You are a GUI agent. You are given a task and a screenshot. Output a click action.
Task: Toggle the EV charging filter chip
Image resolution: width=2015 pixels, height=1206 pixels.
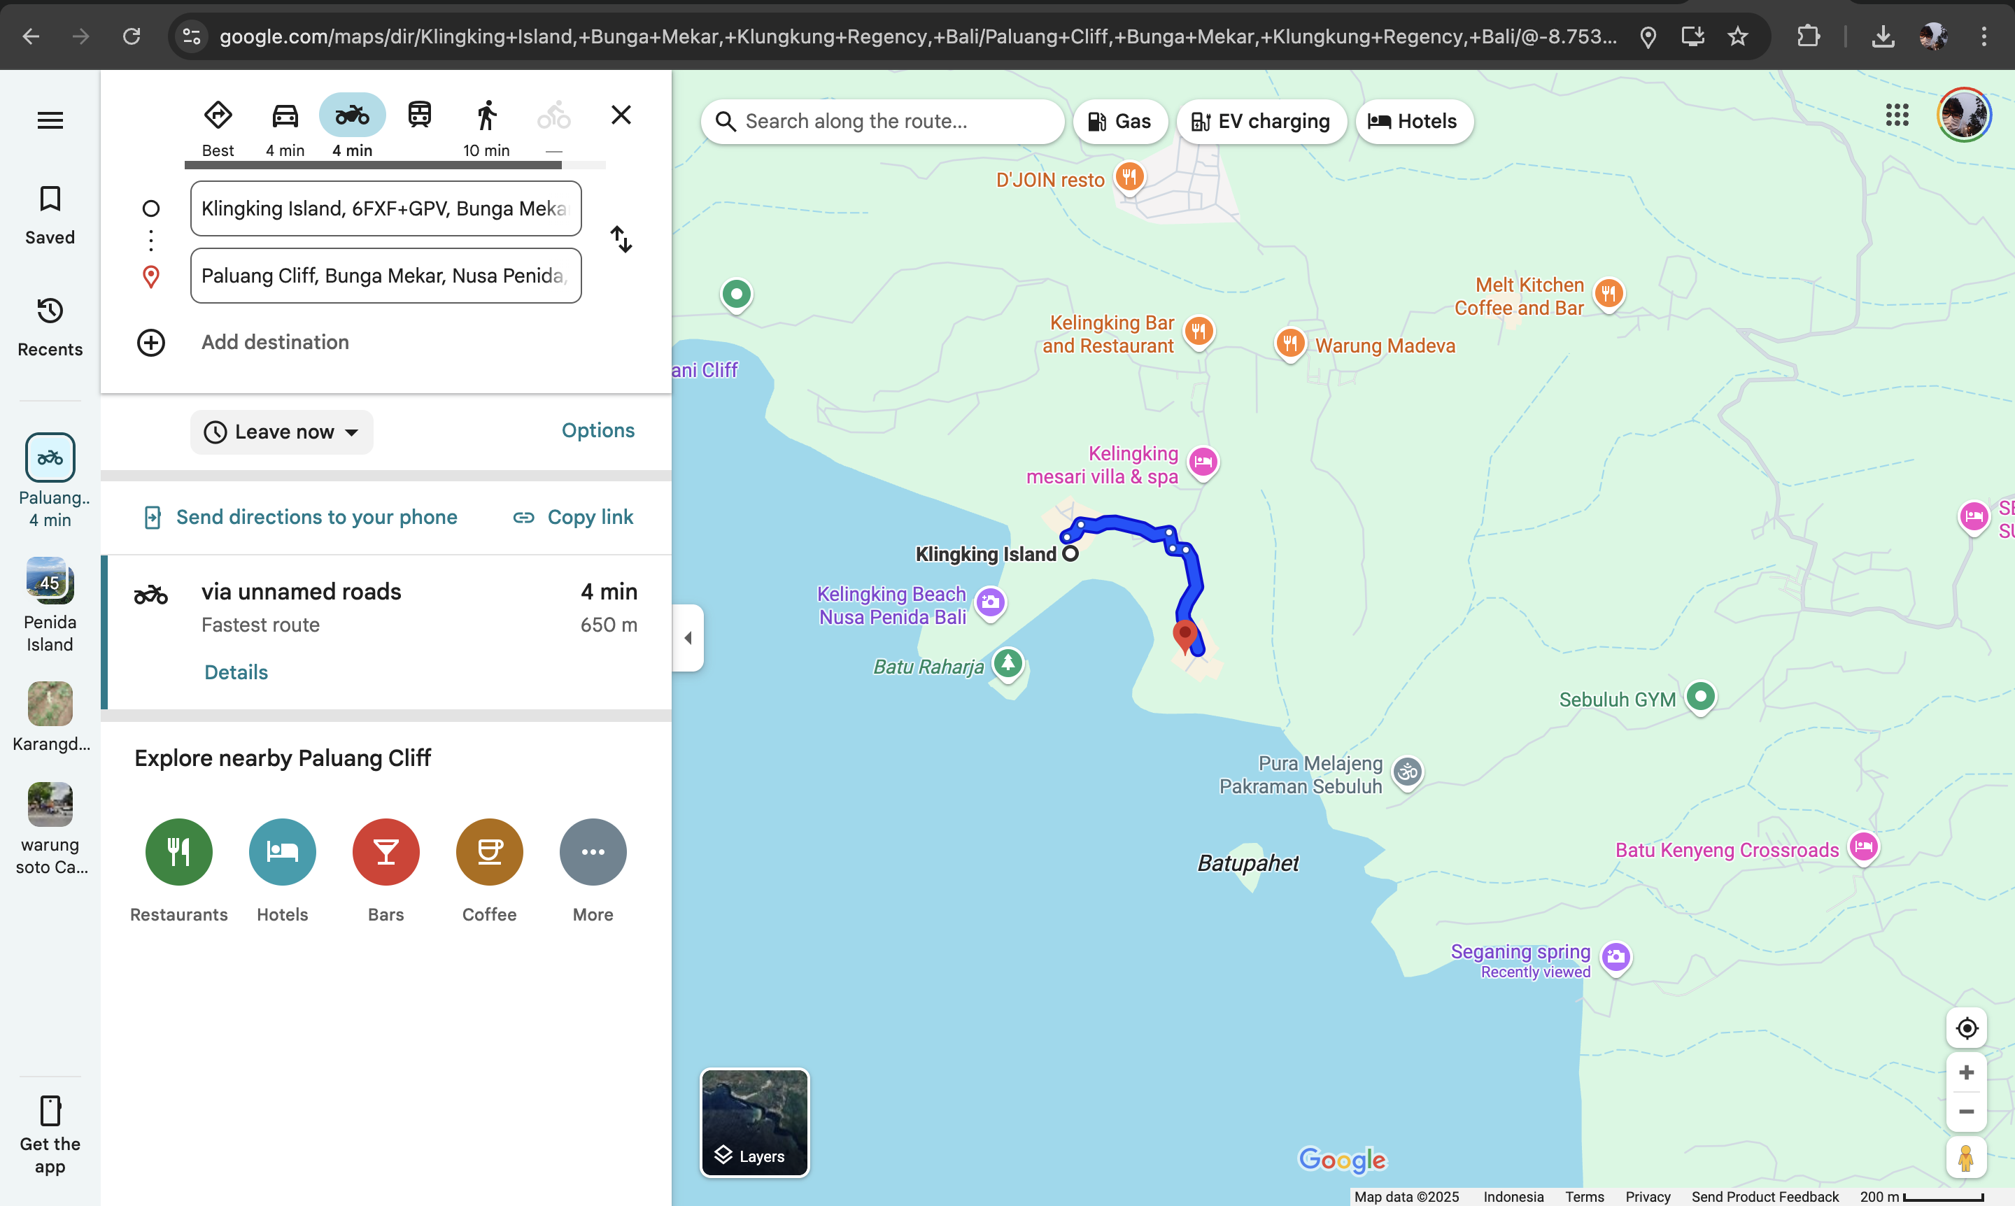coord(1261,122)
